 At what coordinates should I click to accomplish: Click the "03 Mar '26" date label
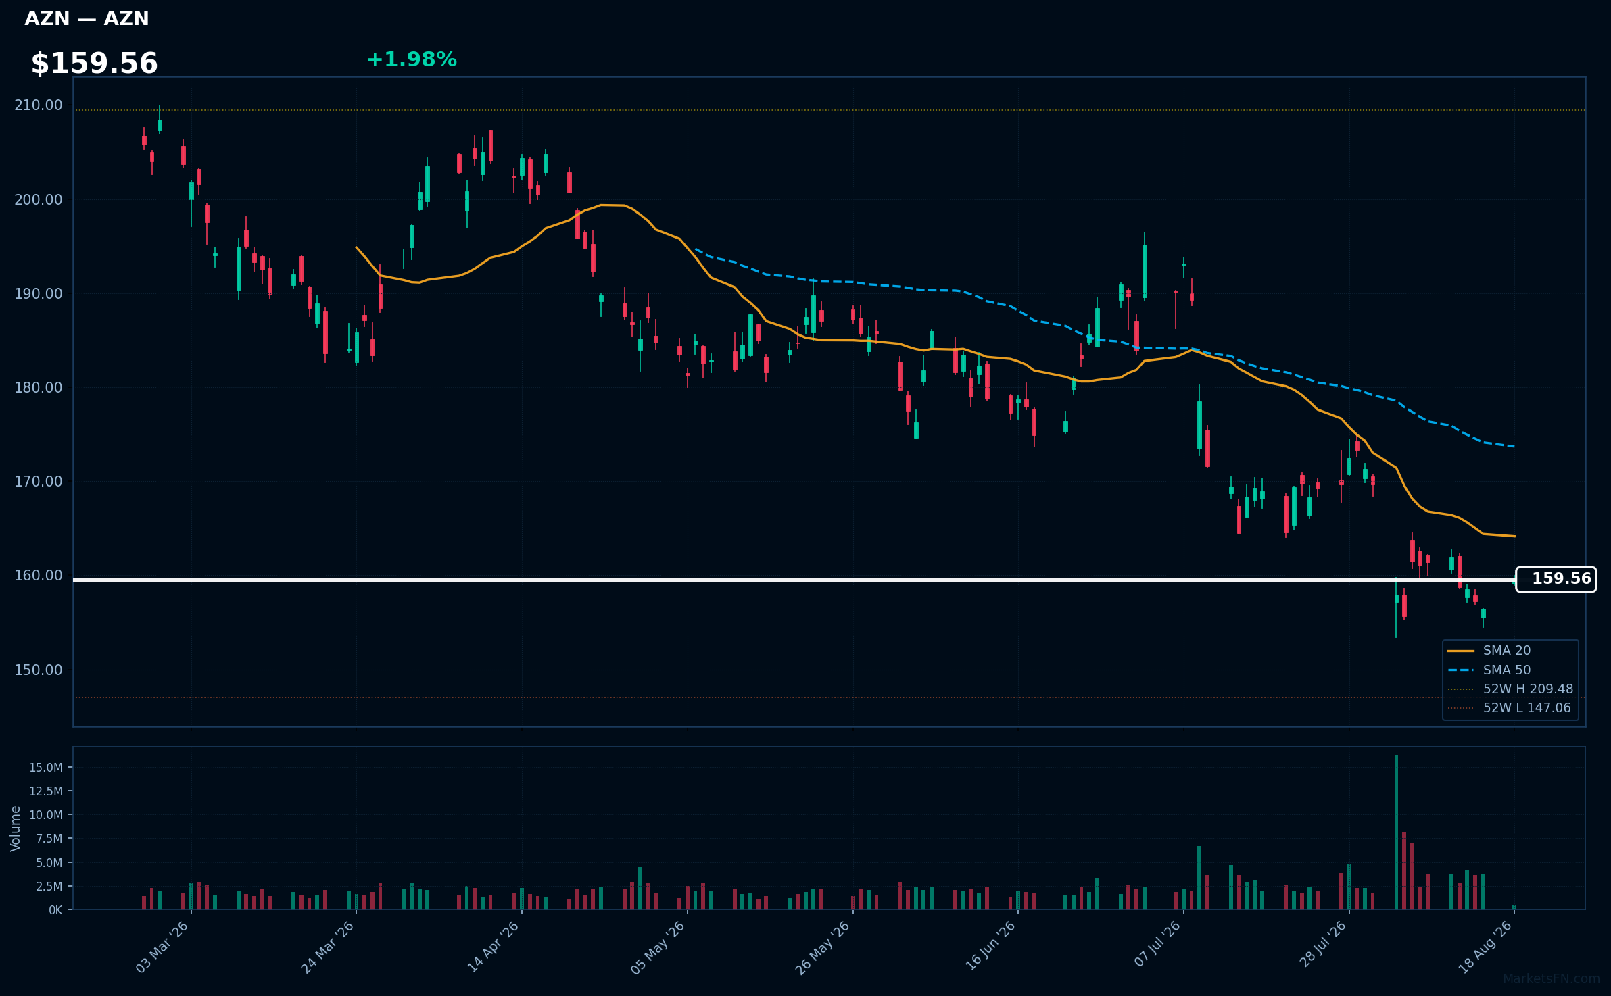coord(162,947)
